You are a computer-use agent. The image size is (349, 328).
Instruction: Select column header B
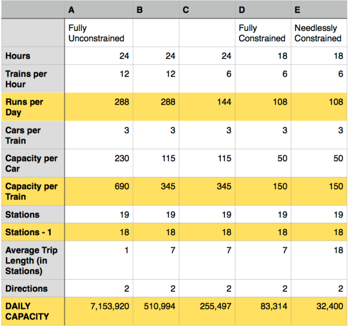click(x=156, y=10)
